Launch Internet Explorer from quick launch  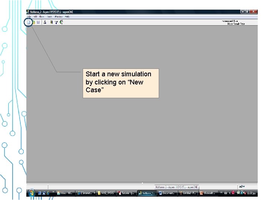tap(48, 193)
